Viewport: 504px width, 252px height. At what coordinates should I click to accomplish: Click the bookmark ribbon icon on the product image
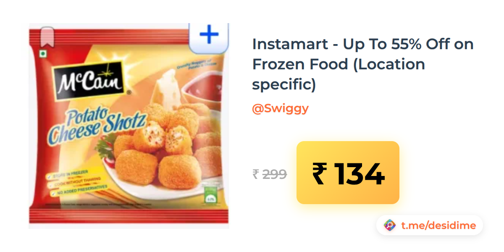pos(47,36)
